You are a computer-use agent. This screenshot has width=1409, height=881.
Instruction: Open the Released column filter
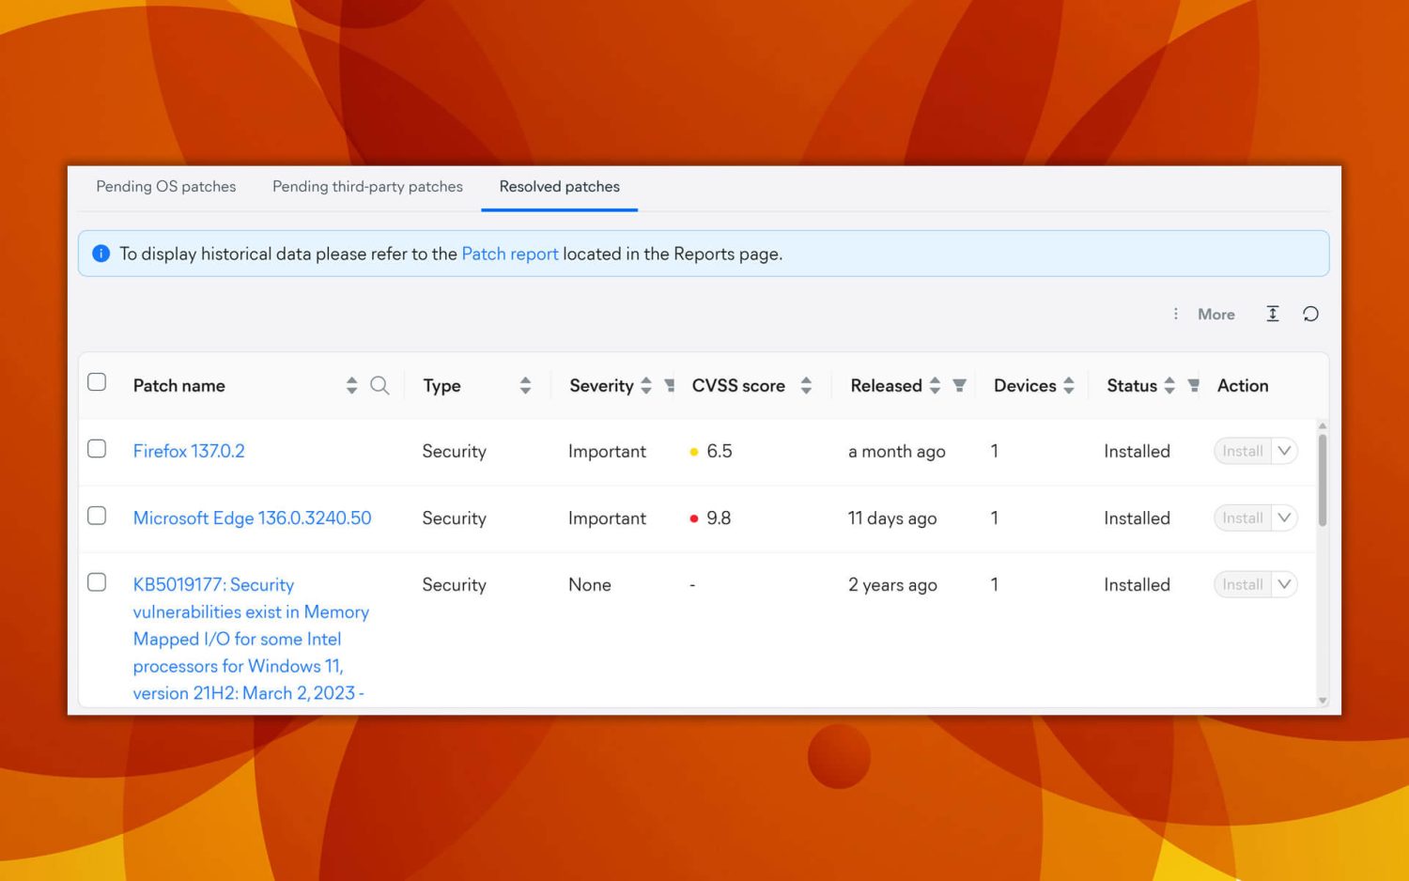click(x=959, y=385)
